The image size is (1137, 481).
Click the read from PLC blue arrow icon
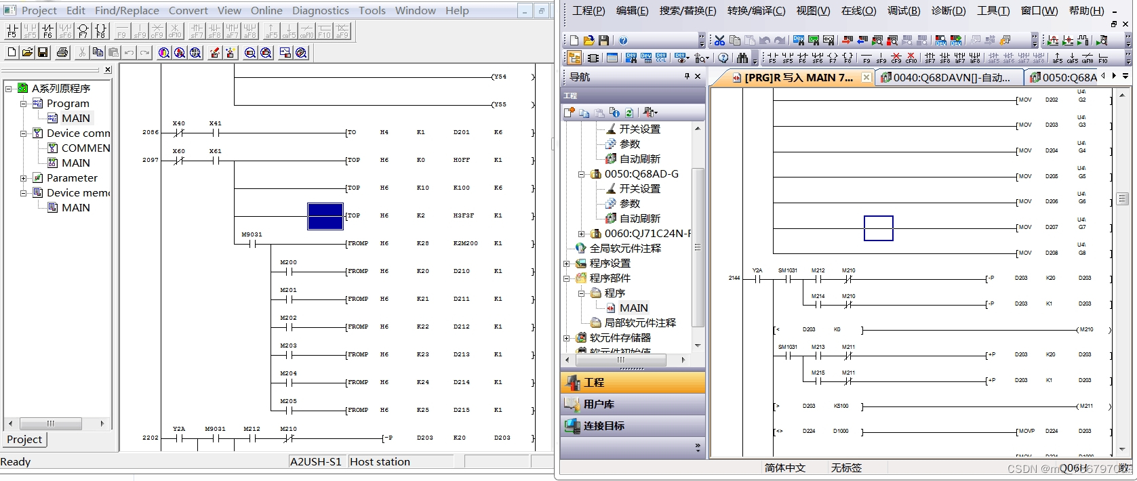tap(862, 41)
